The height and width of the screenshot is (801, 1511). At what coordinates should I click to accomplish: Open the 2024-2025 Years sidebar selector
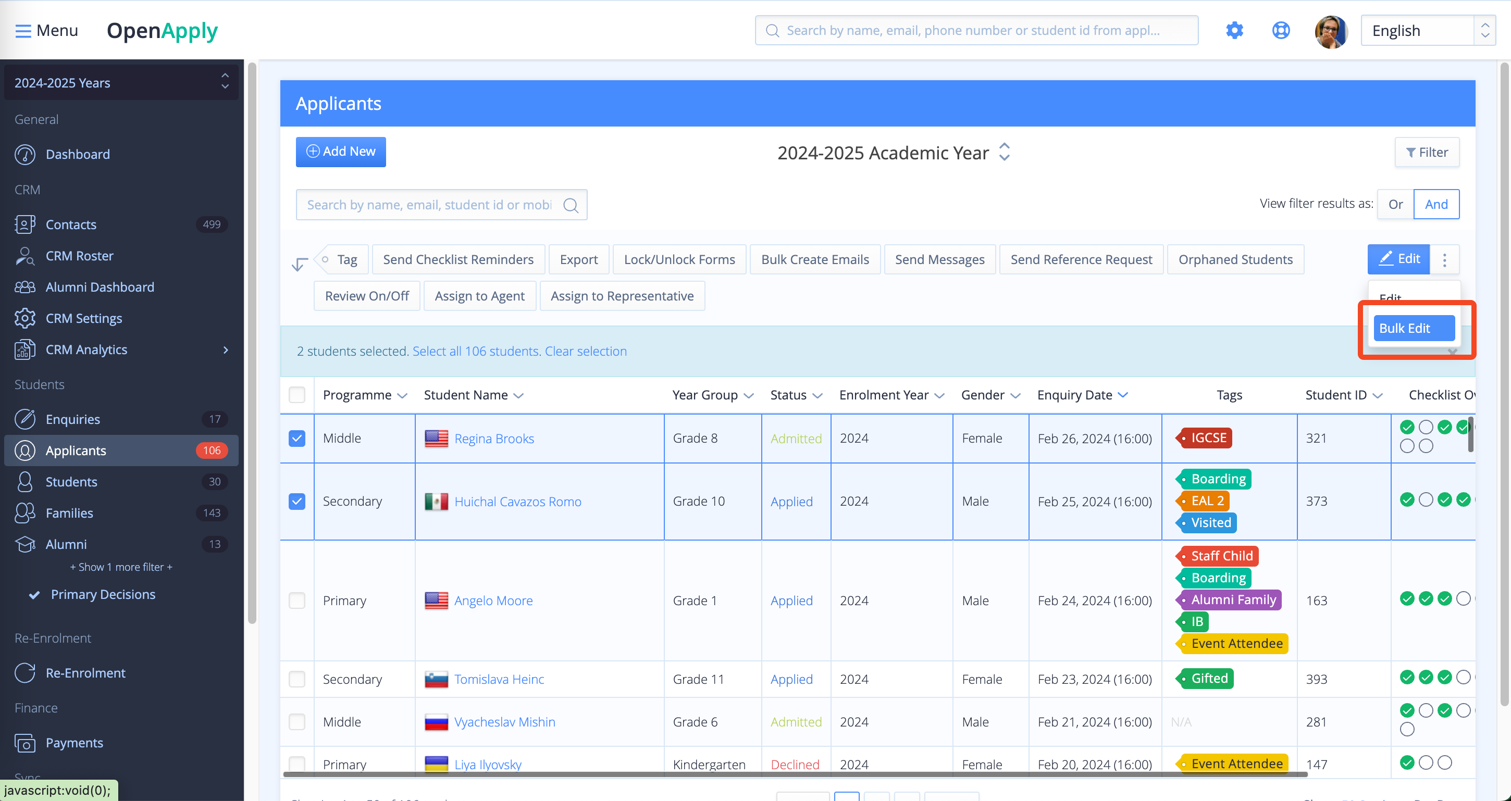coord(121,83)
